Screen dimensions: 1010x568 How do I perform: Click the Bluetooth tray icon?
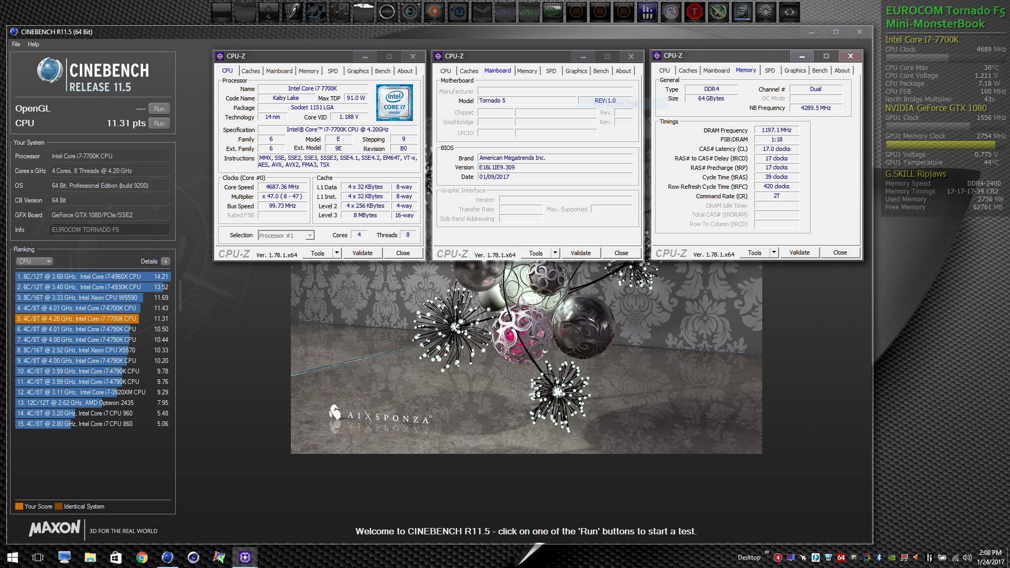[878, 557]
